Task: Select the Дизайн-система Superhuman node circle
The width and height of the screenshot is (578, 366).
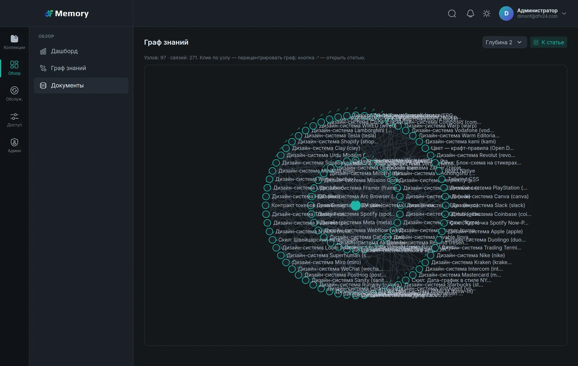Action: [281, 255]
